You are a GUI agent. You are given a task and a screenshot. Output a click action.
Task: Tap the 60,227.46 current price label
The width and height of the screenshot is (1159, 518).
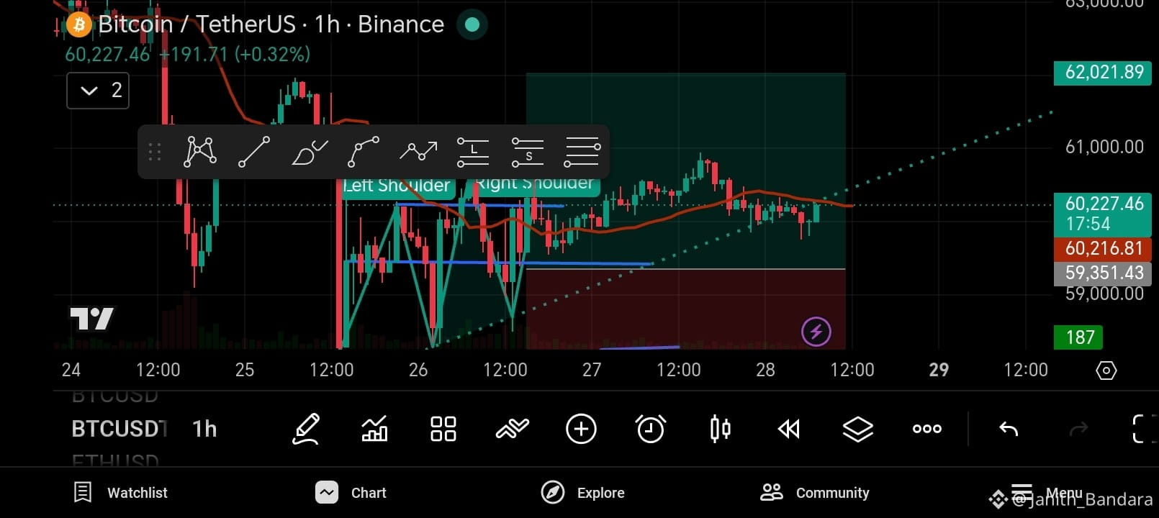click(x=1104, y=214)
